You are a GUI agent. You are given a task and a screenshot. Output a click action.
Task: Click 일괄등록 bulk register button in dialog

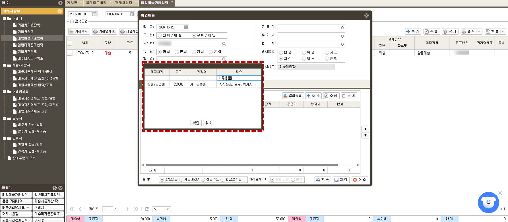tap(293, 96)
